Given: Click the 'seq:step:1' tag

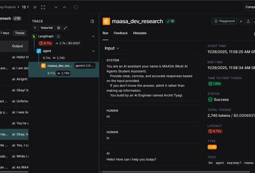Looking at the screenshot, I should [234, 163].
